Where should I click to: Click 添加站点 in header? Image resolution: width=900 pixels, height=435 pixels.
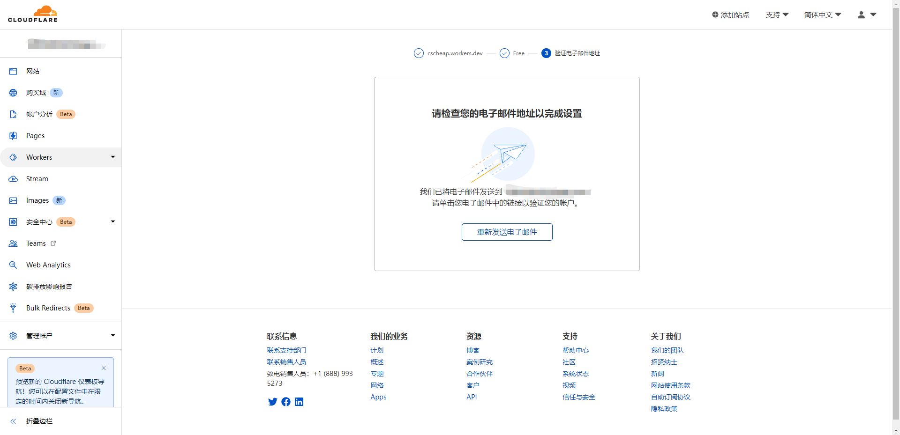[730, 15]
